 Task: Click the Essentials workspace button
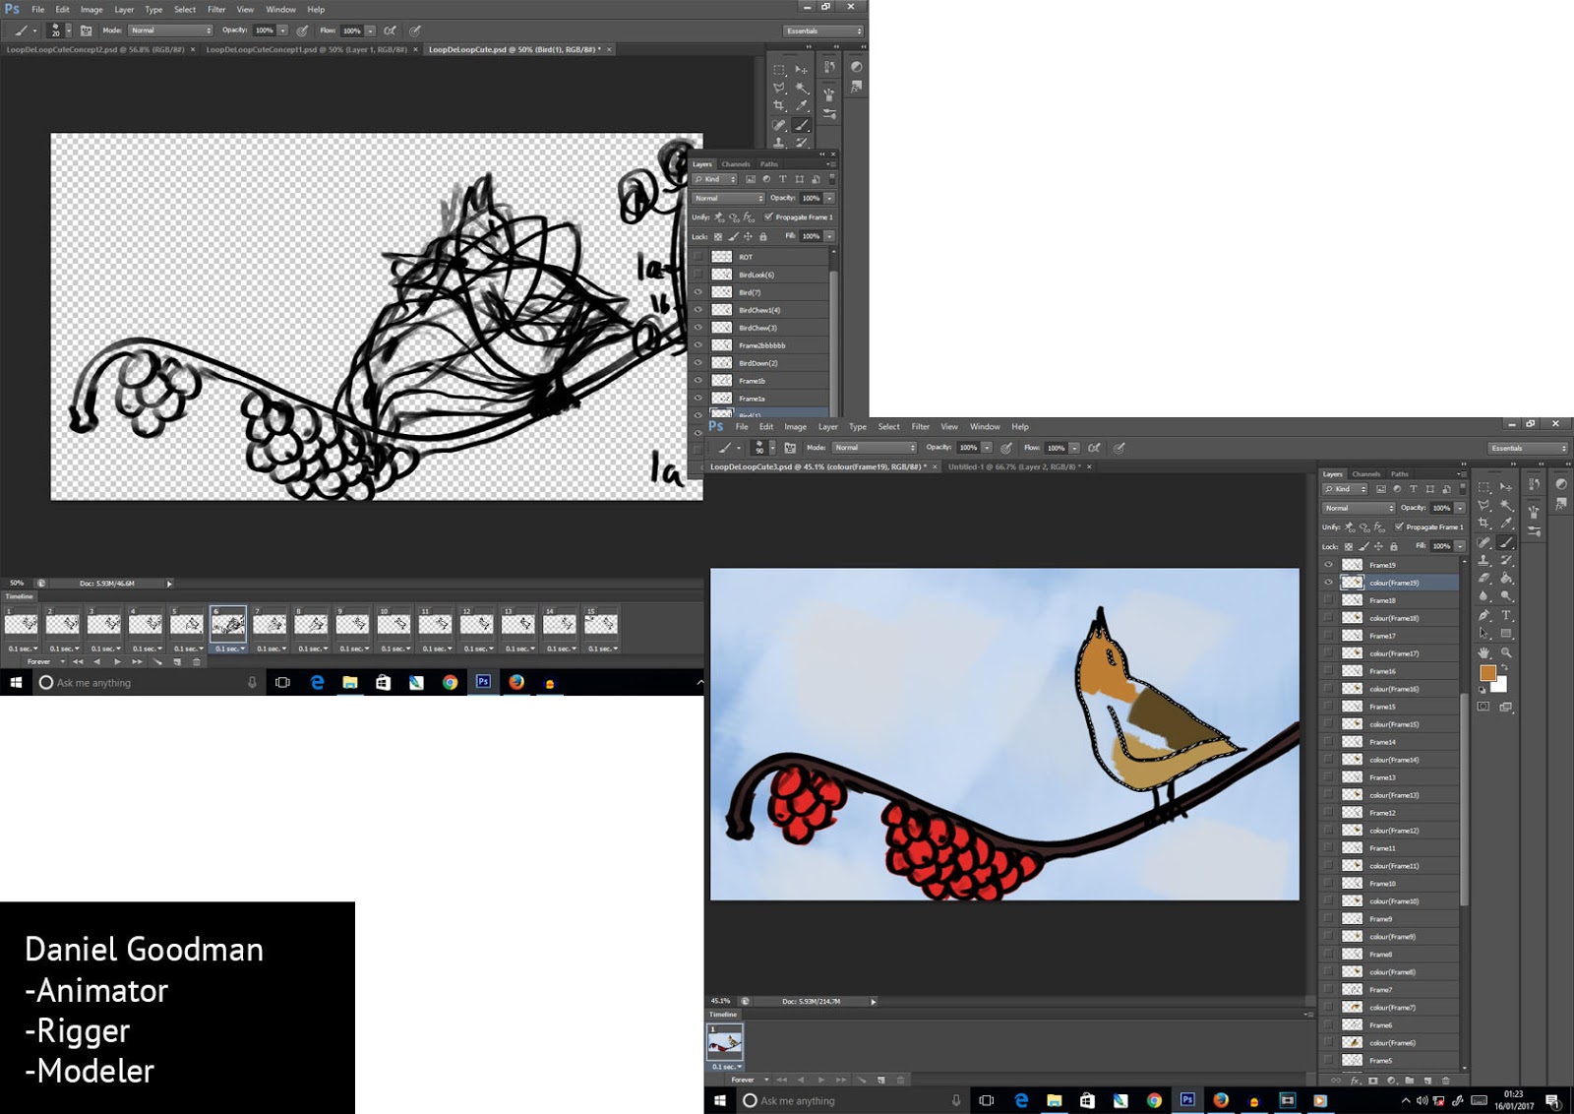coord(821,31)
